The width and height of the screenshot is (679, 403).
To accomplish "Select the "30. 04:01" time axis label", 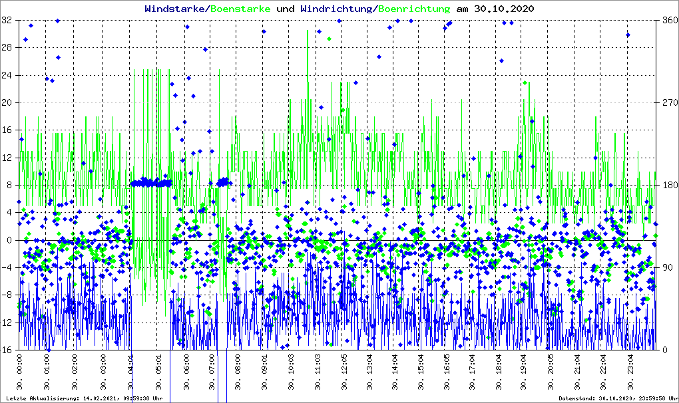I will click(x=130, y=373).
